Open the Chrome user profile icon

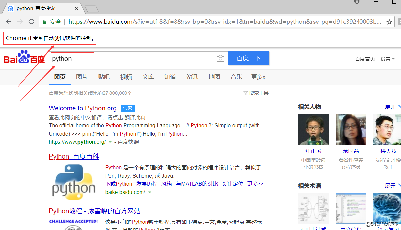[357, 2]
